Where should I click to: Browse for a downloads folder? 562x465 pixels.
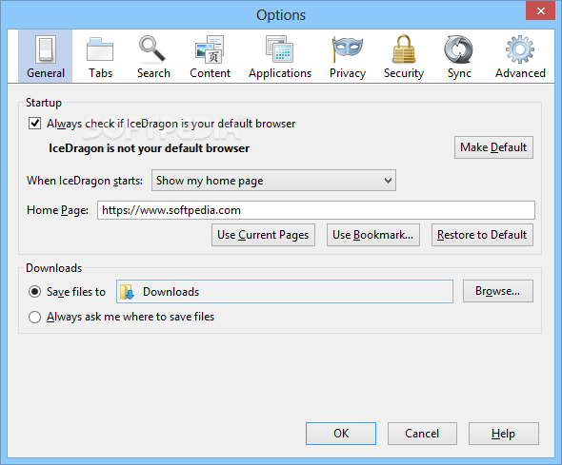[498, 291]
